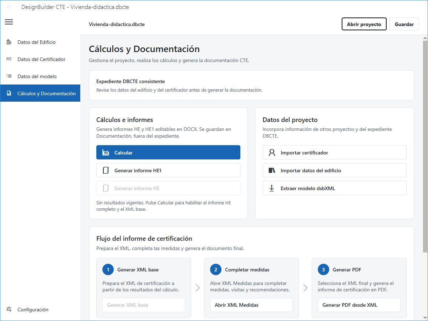Click the Abrir proyecto button
The image size is (428, 321).
[x=364, y=24]
